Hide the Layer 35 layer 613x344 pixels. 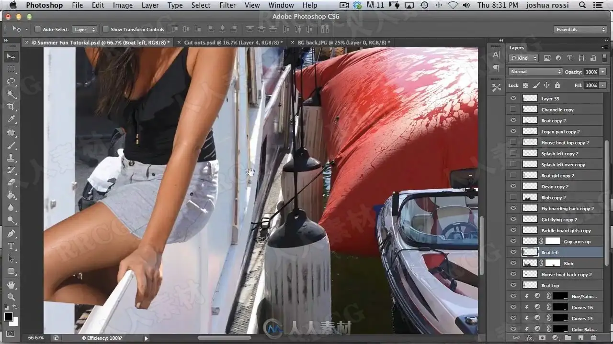click(x=513, y=98)
